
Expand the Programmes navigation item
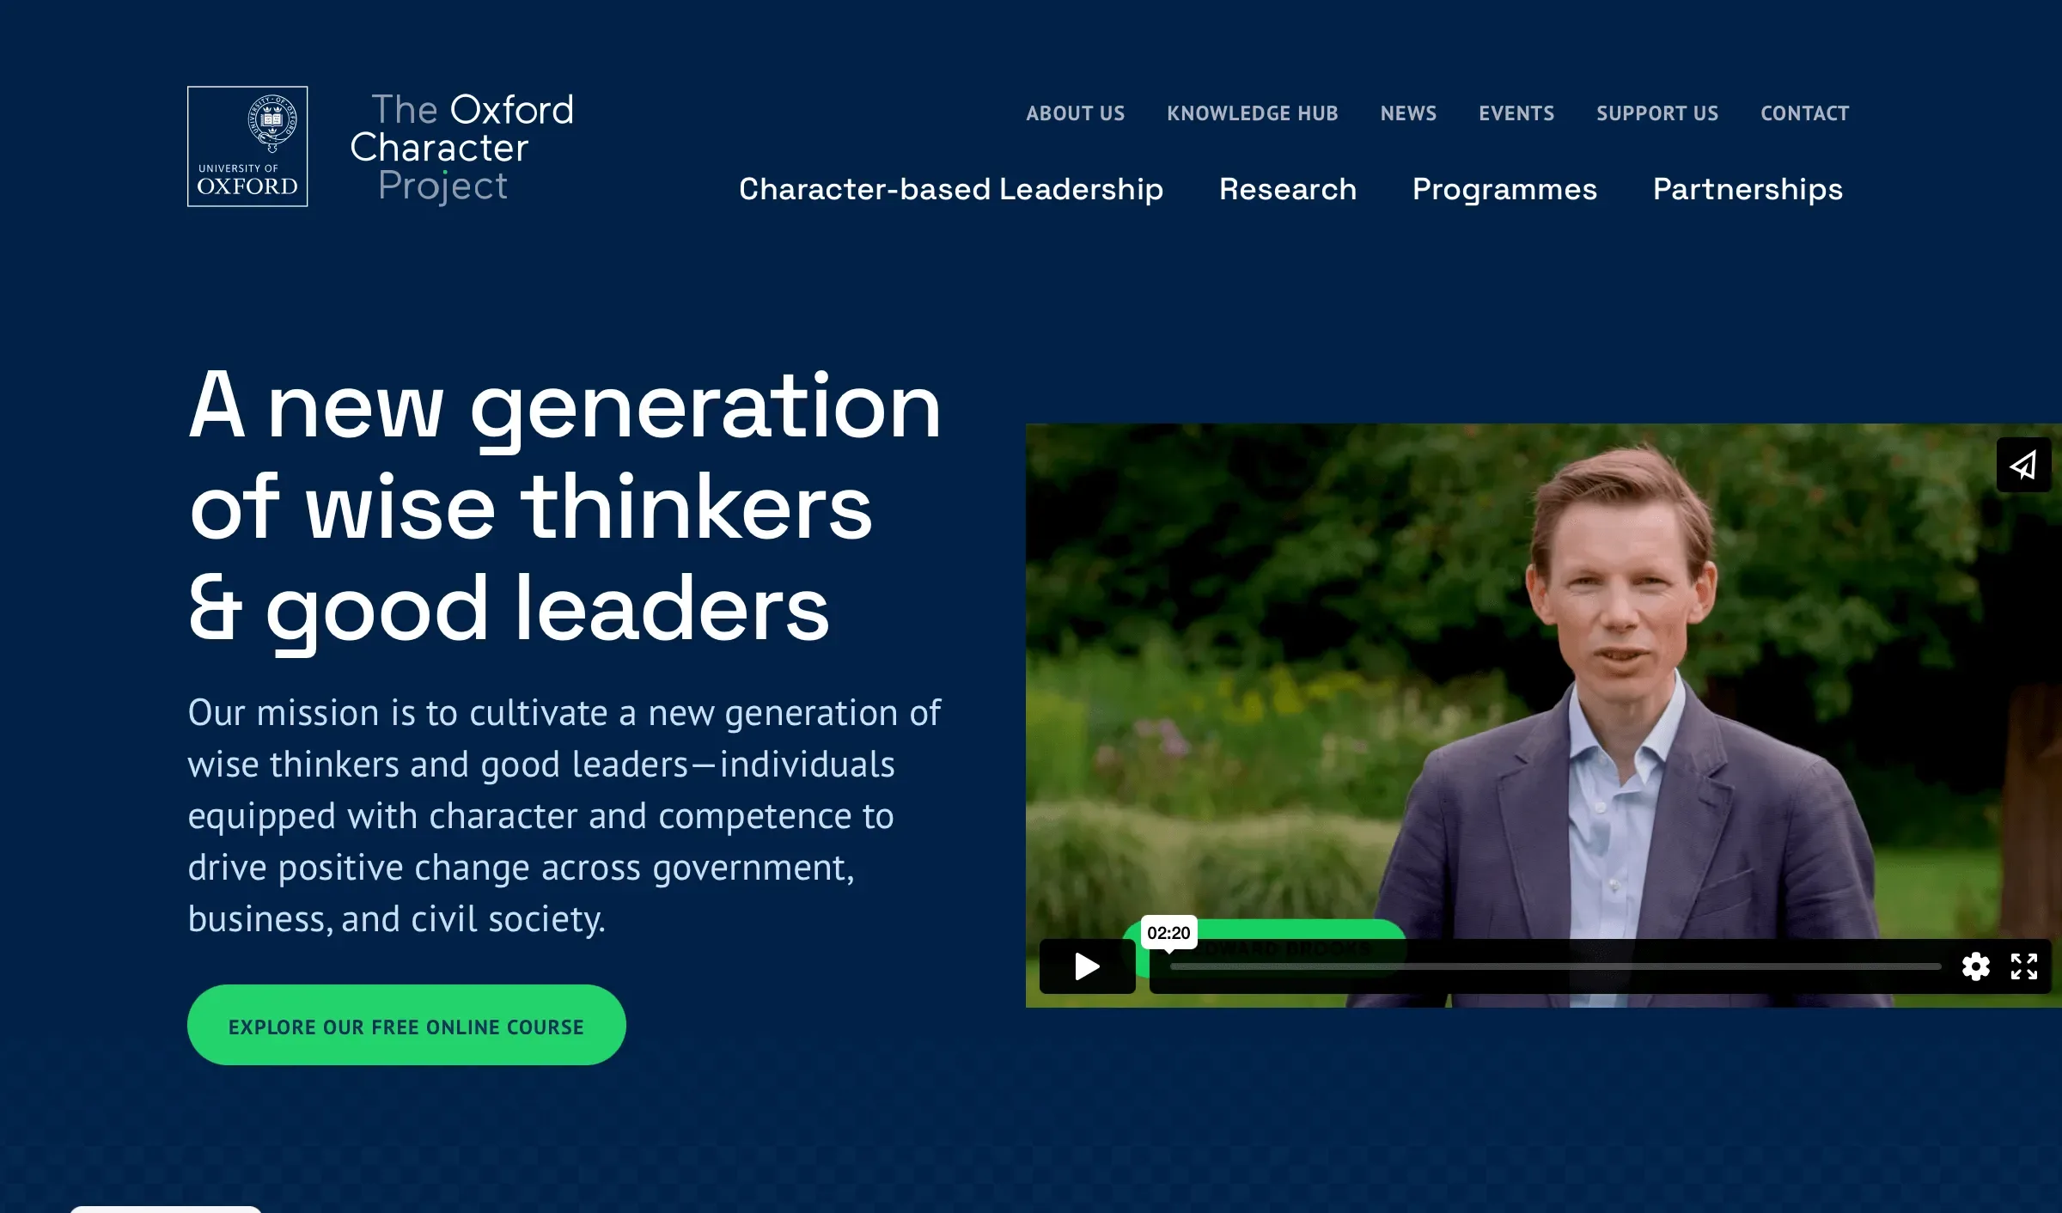tap(1504, 189)
